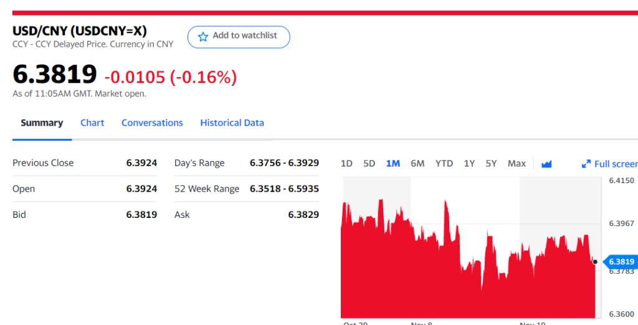
Task: Click the USD/CNY (USDCNY=X) heading
Action: (80, 31)
